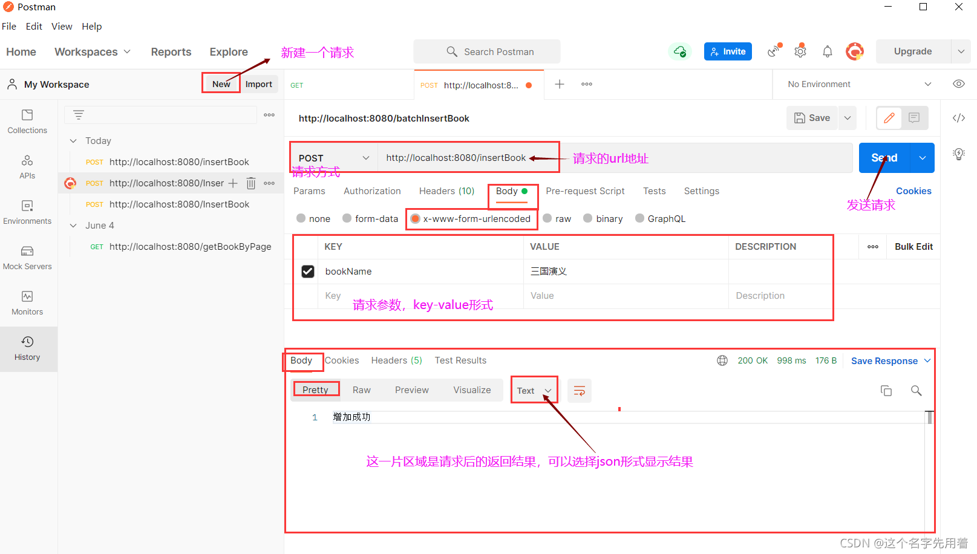The height and width of the screenshot is (554, 977).
Task: Select x-www-form-urlencoded body type
Action: coord(415,218)
